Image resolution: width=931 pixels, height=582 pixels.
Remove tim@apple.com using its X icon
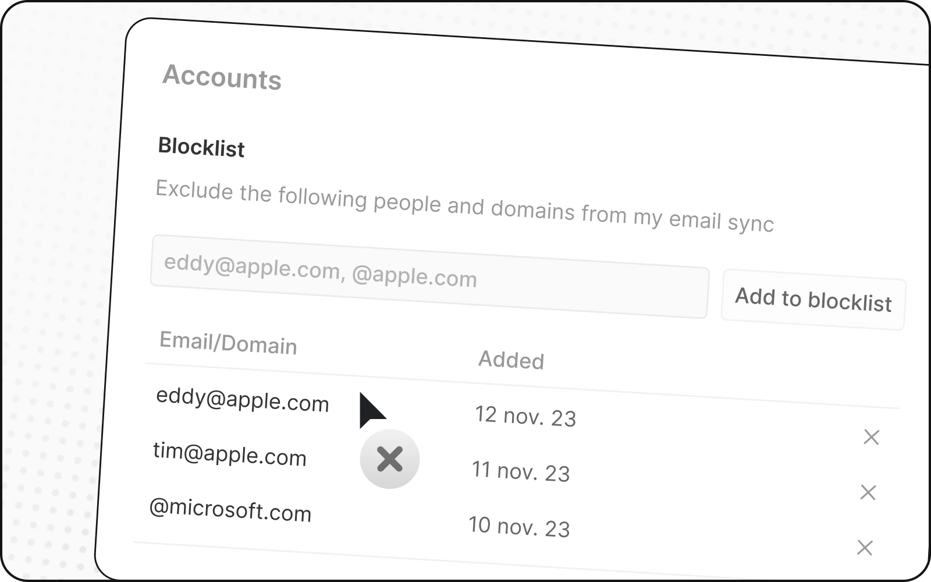[x=868, y=492]
